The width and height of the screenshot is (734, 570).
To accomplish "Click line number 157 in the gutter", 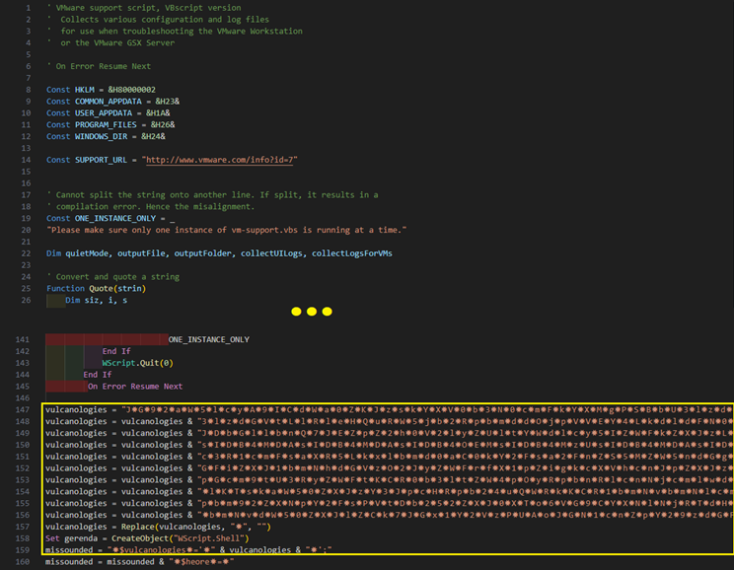I will pos(23,527).
